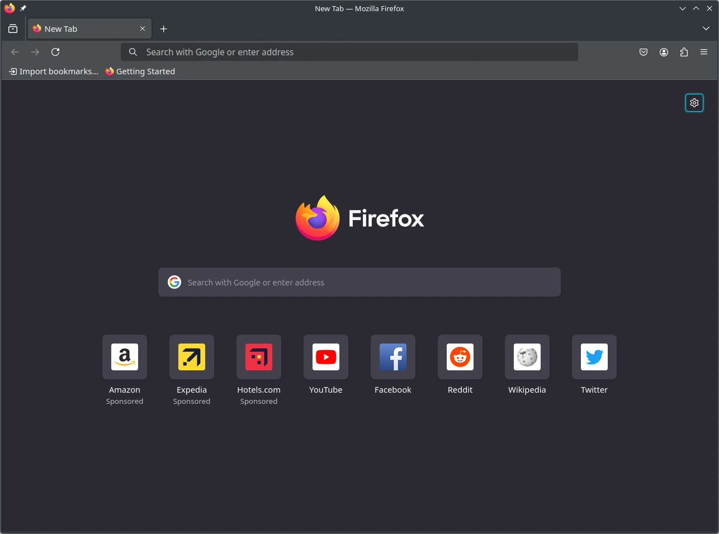Open new tab personalize gear settings

[x=694, y=103]
